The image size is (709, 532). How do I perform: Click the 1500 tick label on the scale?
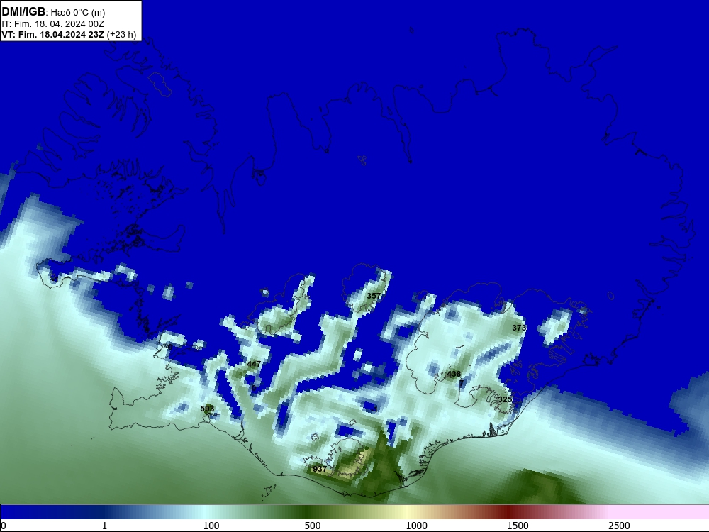click(x=518, y=526)
